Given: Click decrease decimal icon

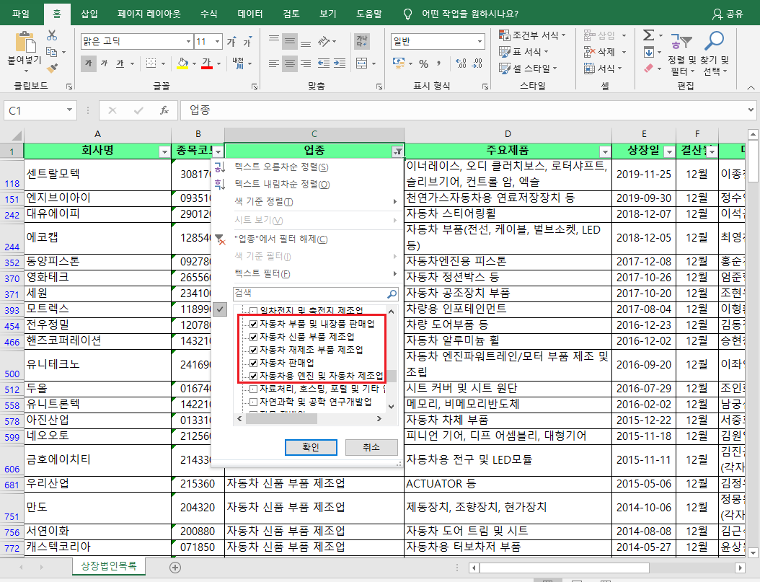Looking at the screenshot, I should point(477,63).
